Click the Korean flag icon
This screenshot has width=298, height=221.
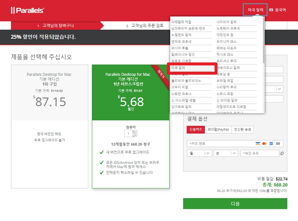(x=271, y=10)
